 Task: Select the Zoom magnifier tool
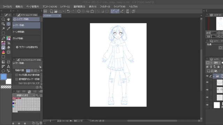3,19
